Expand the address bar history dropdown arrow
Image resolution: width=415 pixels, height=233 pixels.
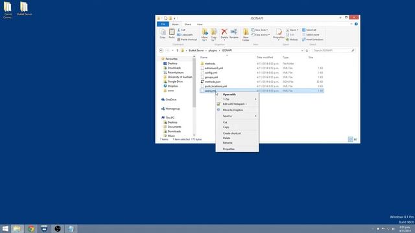(x=302, y=50)
